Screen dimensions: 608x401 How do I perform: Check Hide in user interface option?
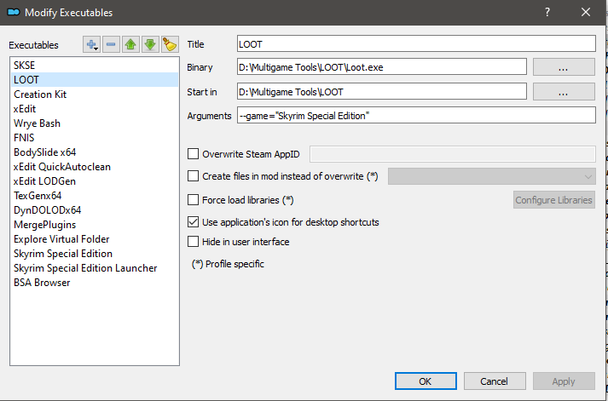pos(193,242)
